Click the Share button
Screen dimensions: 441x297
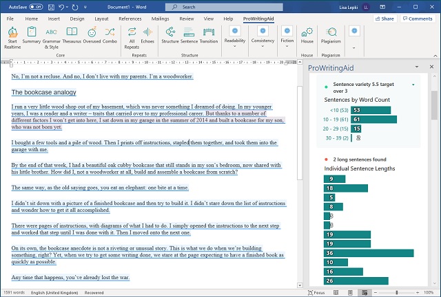385,19
